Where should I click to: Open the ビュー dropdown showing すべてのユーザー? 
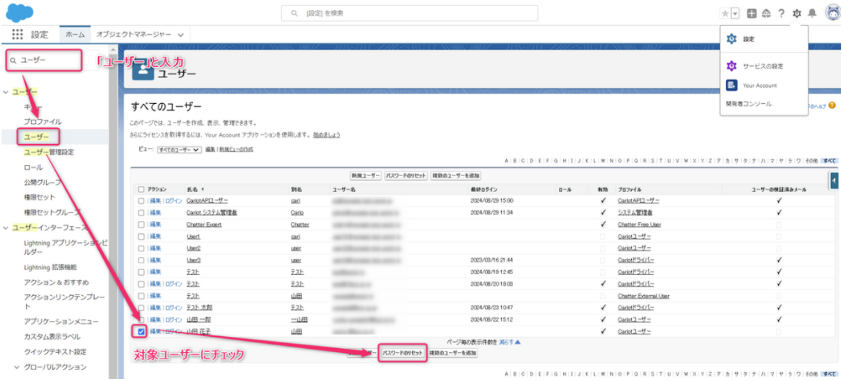179,150
